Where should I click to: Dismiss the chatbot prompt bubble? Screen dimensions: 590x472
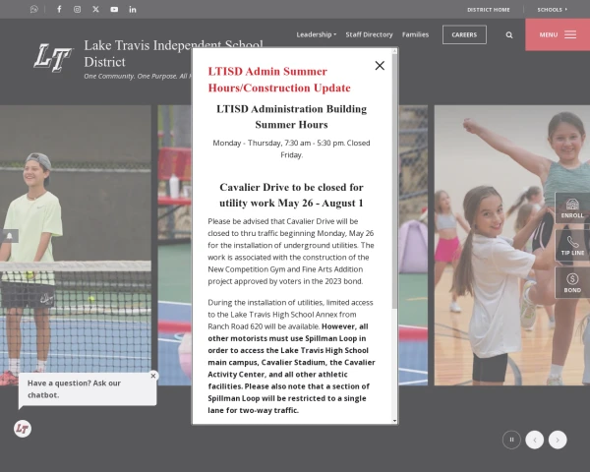click(153, 376)
